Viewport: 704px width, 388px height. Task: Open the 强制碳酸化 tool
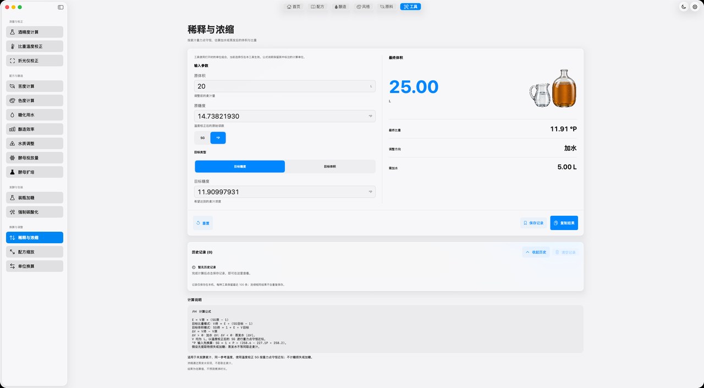point(35,212)
